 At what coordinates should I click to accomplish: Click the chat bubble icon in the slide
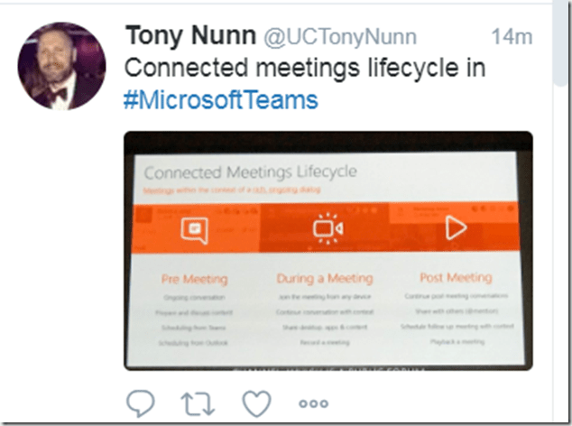pos(194,229)
